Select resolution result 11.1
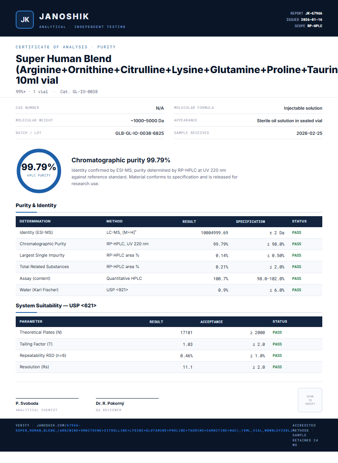 (x=187, y=367)
